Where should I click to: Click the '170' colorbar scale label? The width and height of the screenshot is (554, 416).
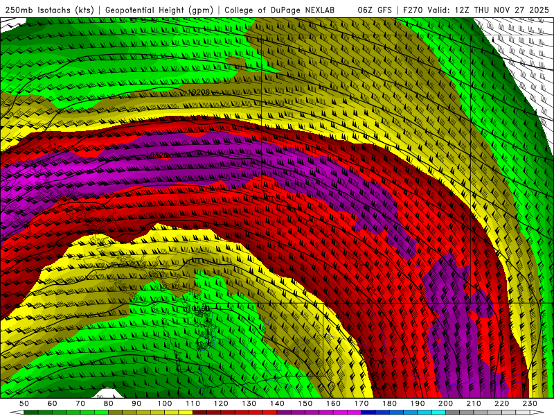361,404
